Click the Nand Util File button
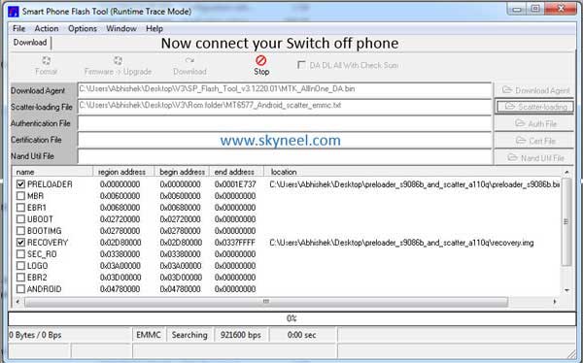Image resolution: width=583 pixels, height=363 pixels. pyautogui.click(x=534, y=157)
